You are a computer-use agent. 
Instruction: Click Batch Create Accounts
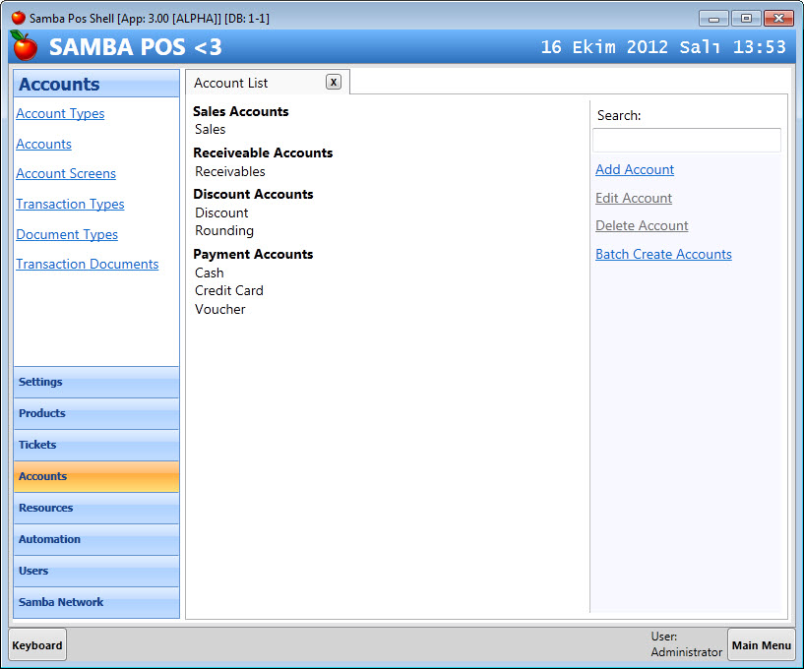pos(663,254)
